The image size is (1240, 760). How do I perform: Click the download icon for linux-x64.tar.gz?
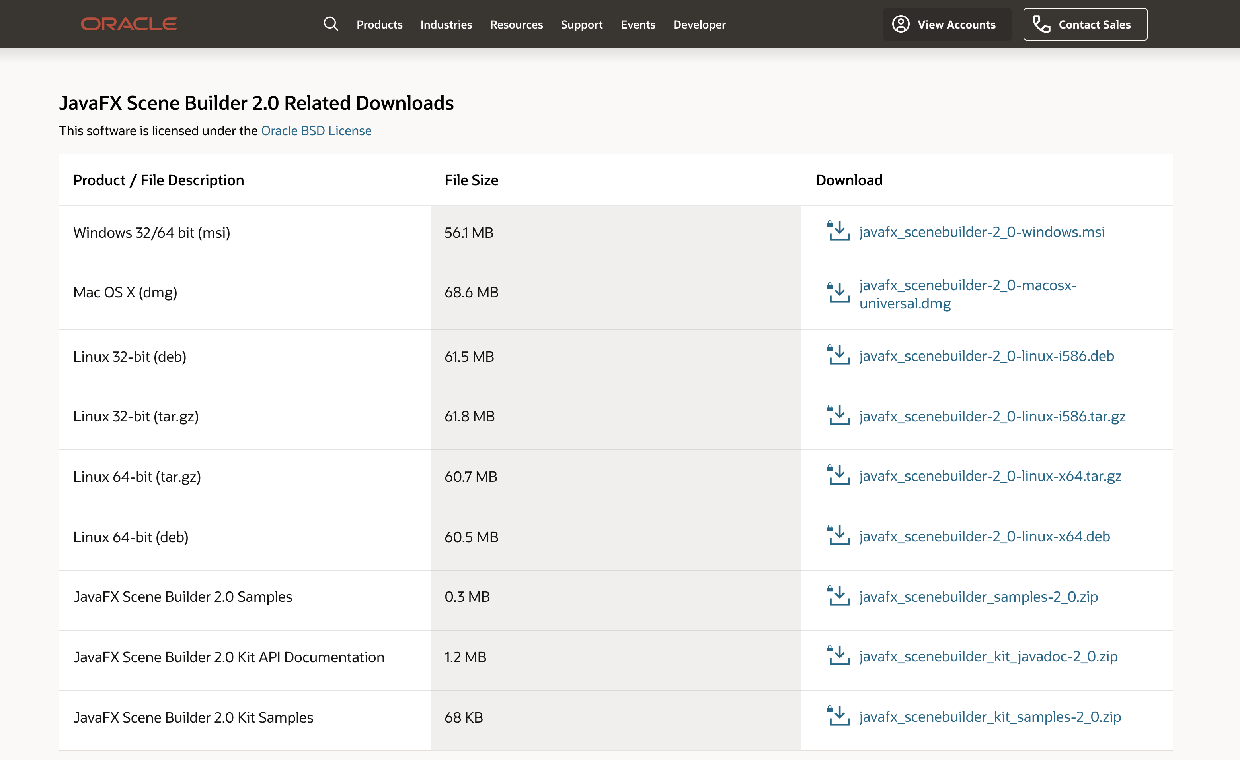point(838,475)
